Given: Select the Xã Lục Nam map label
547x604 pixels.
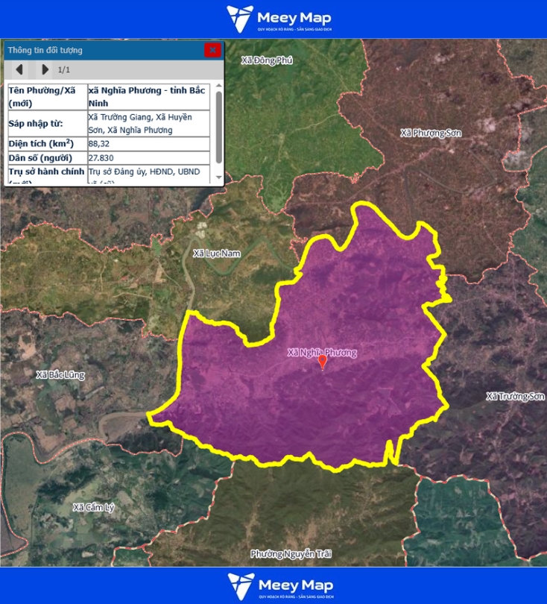Looking at the screenshot, I should pos(217,254).
